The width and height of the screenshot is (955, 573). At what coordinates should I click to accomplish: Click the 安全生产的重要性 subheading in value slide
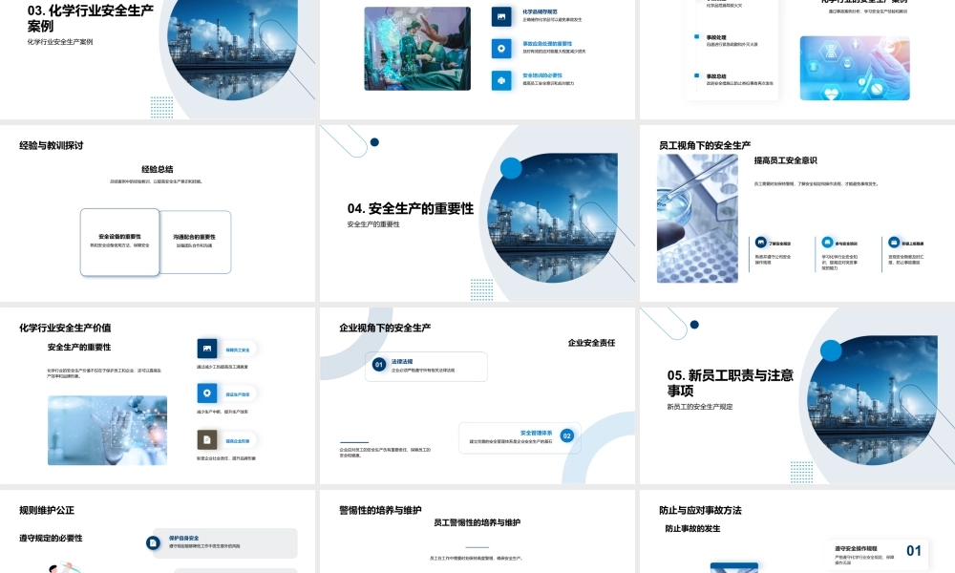[79, 347]
